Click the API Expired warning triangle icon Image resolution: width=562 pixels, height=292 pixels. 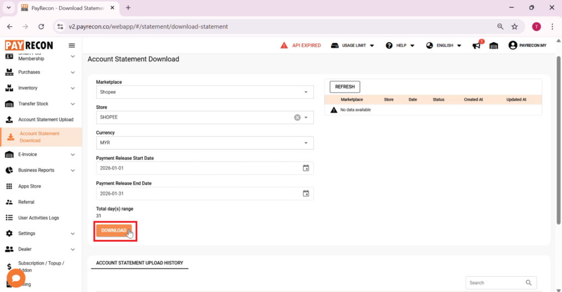(284, 46)
